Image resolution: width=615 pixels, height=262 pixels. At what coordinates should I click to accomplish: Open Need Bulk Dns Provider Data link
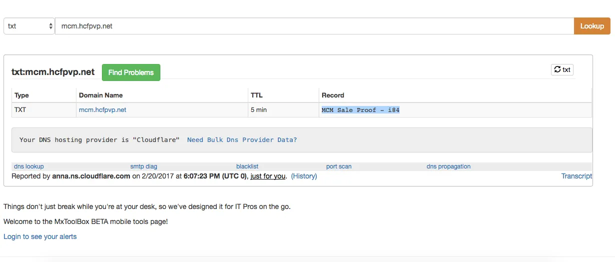pyautogui.click(x=242, y=139)
